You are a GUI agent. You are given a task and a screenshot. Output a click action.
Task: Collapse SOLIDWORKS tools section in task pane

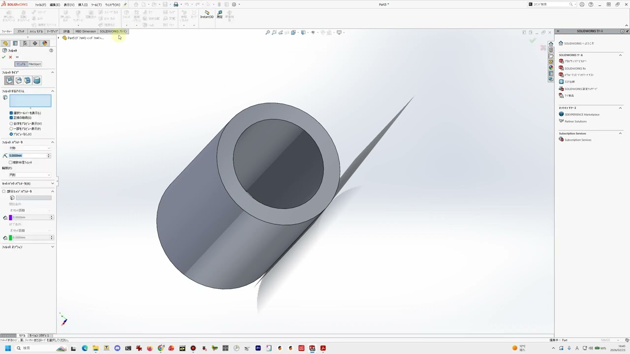click(x=620, y=55)
